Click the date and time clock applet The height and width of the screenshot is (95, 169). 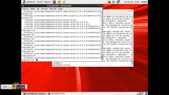point(132,2)
